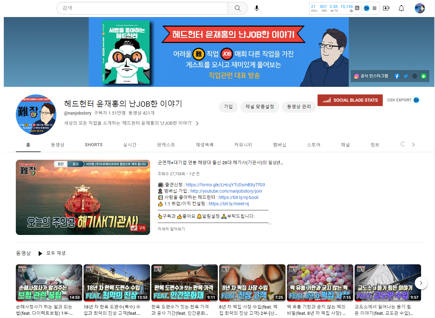
Task: Click the tab search magnifier icon
Action: click(x=403, y=144)
